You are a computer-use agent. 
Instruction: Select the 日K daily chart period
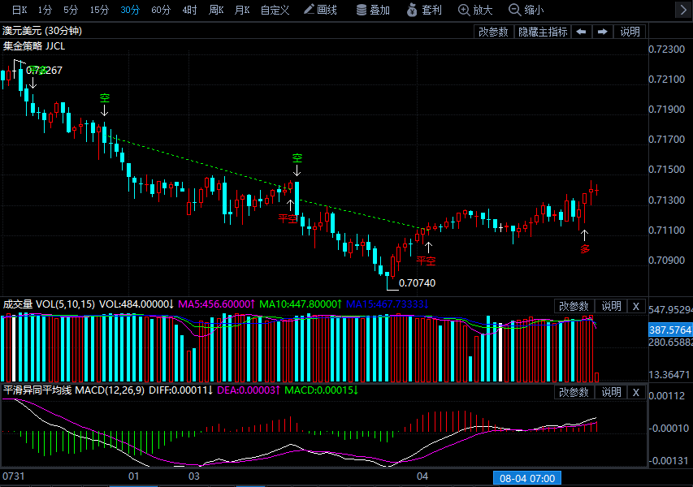click(x=19, y=10)
